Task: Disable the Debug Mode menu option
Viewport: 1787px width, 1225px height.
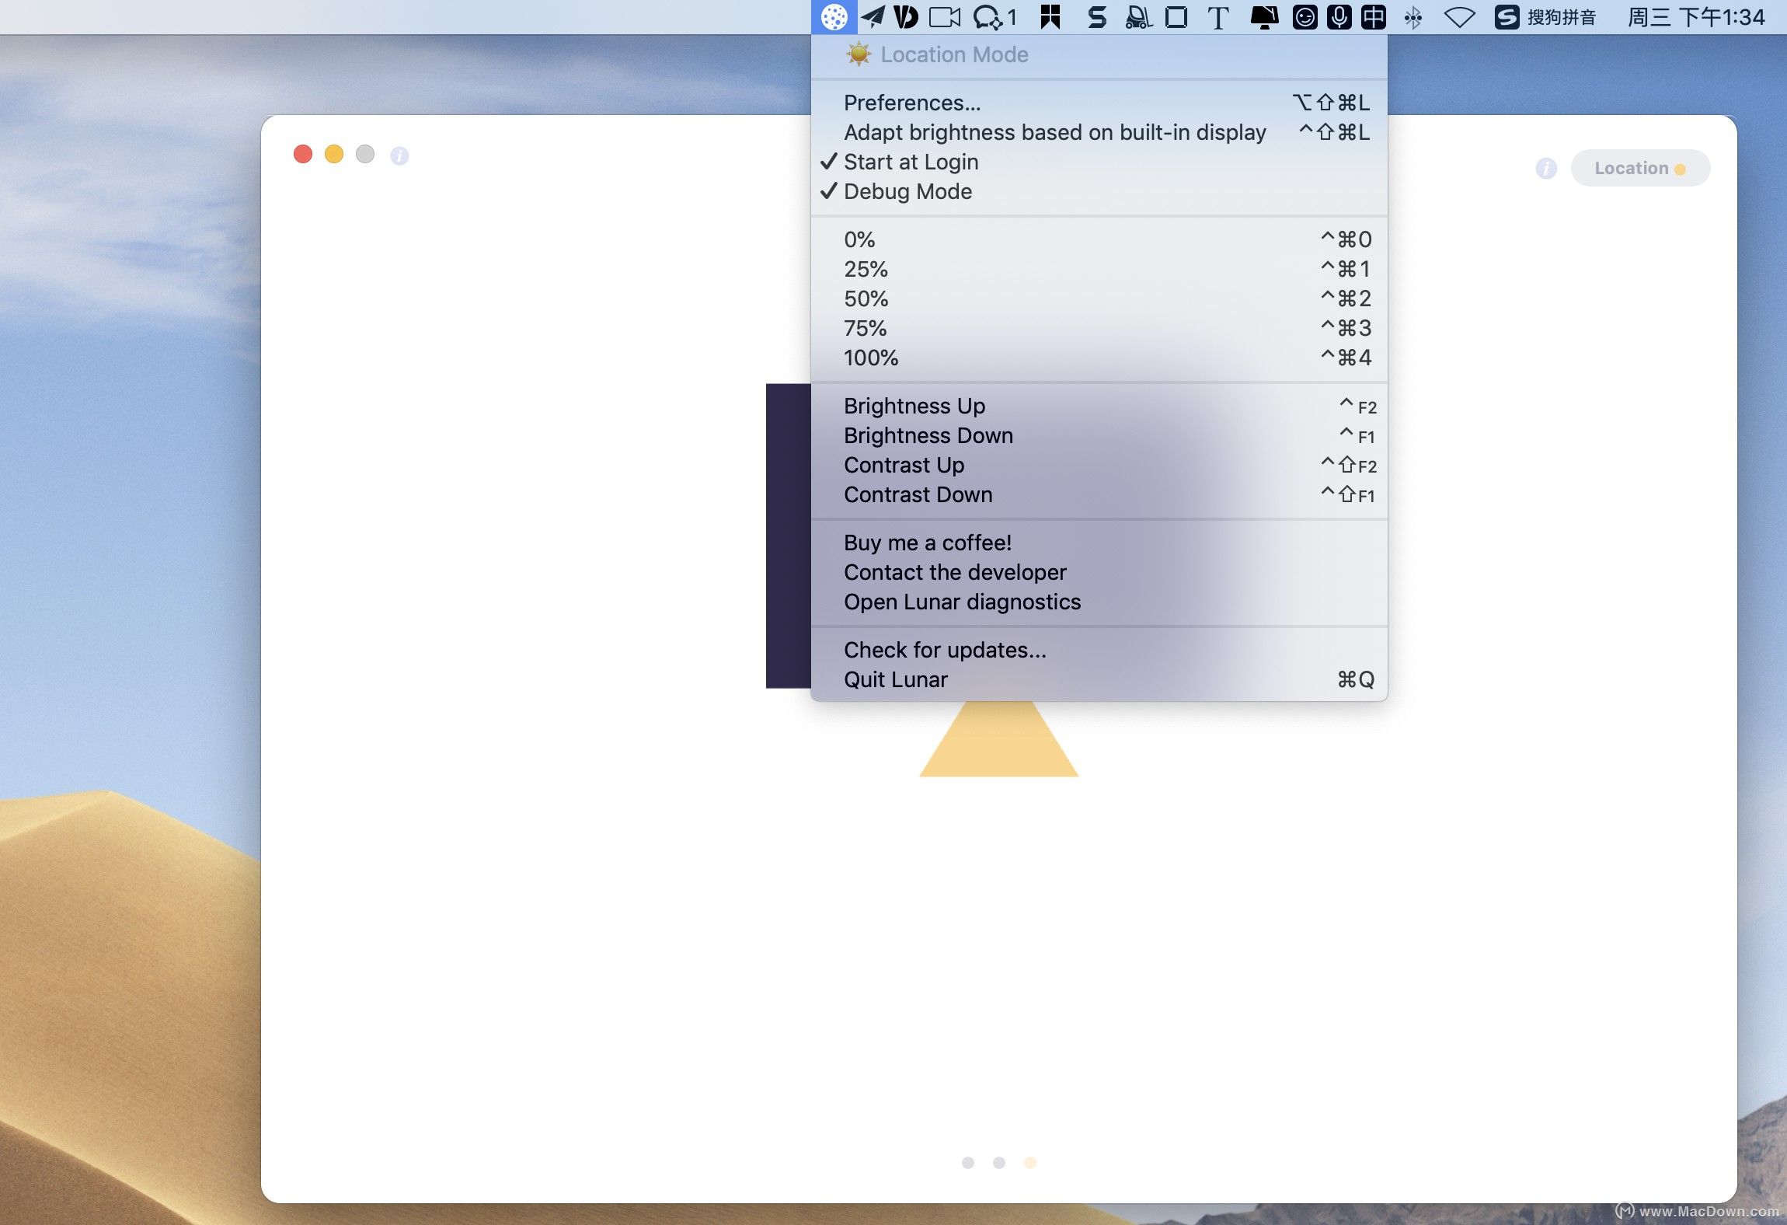Action: point(907,191)
